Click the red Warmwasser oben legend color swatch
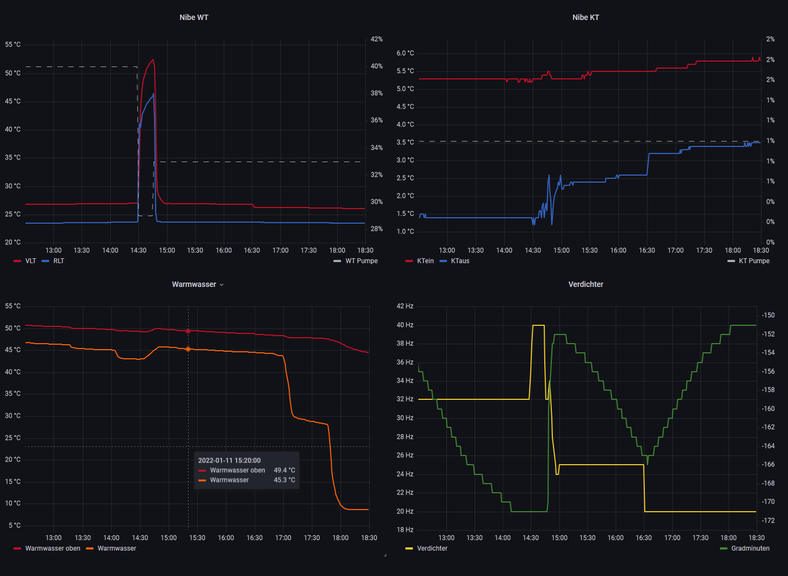 pyautogui.click(x=17, y=548)
